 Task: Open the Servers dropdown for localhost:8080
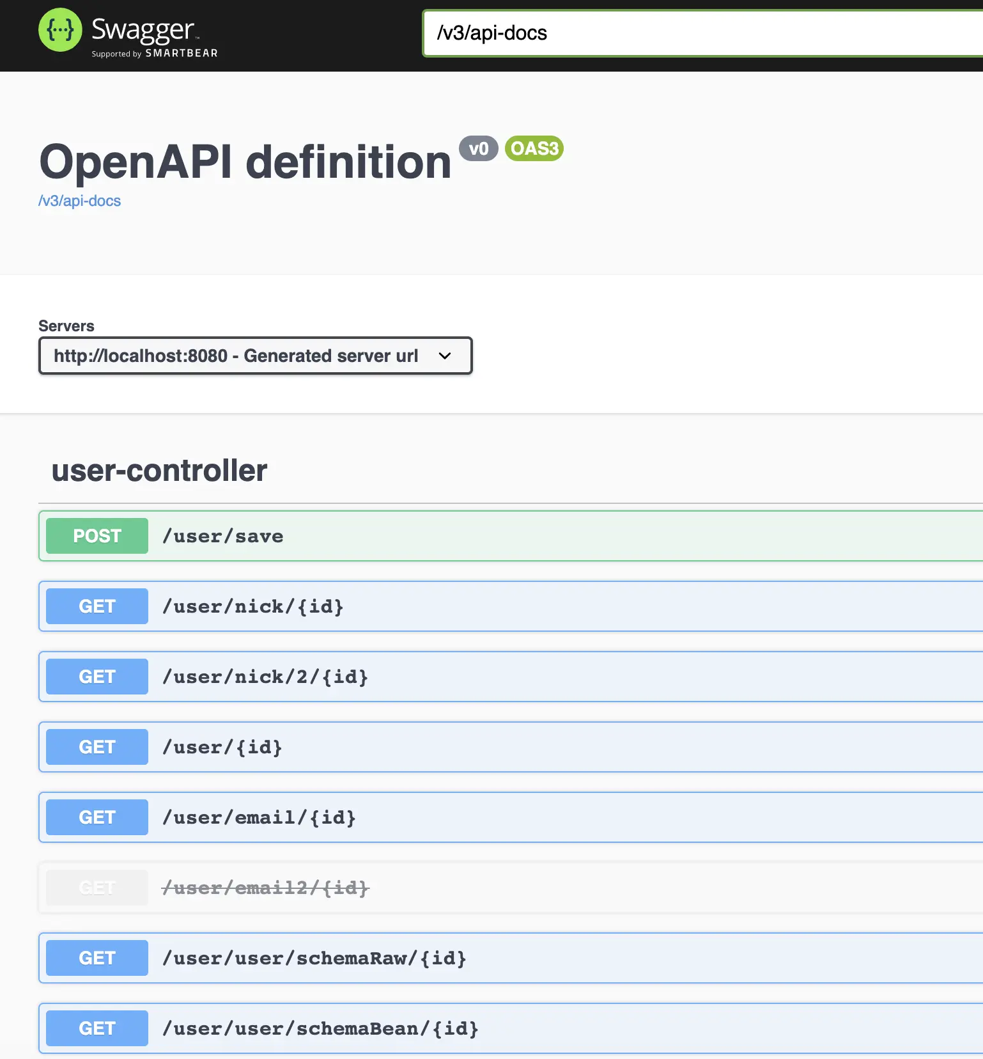tap(256, 356)
